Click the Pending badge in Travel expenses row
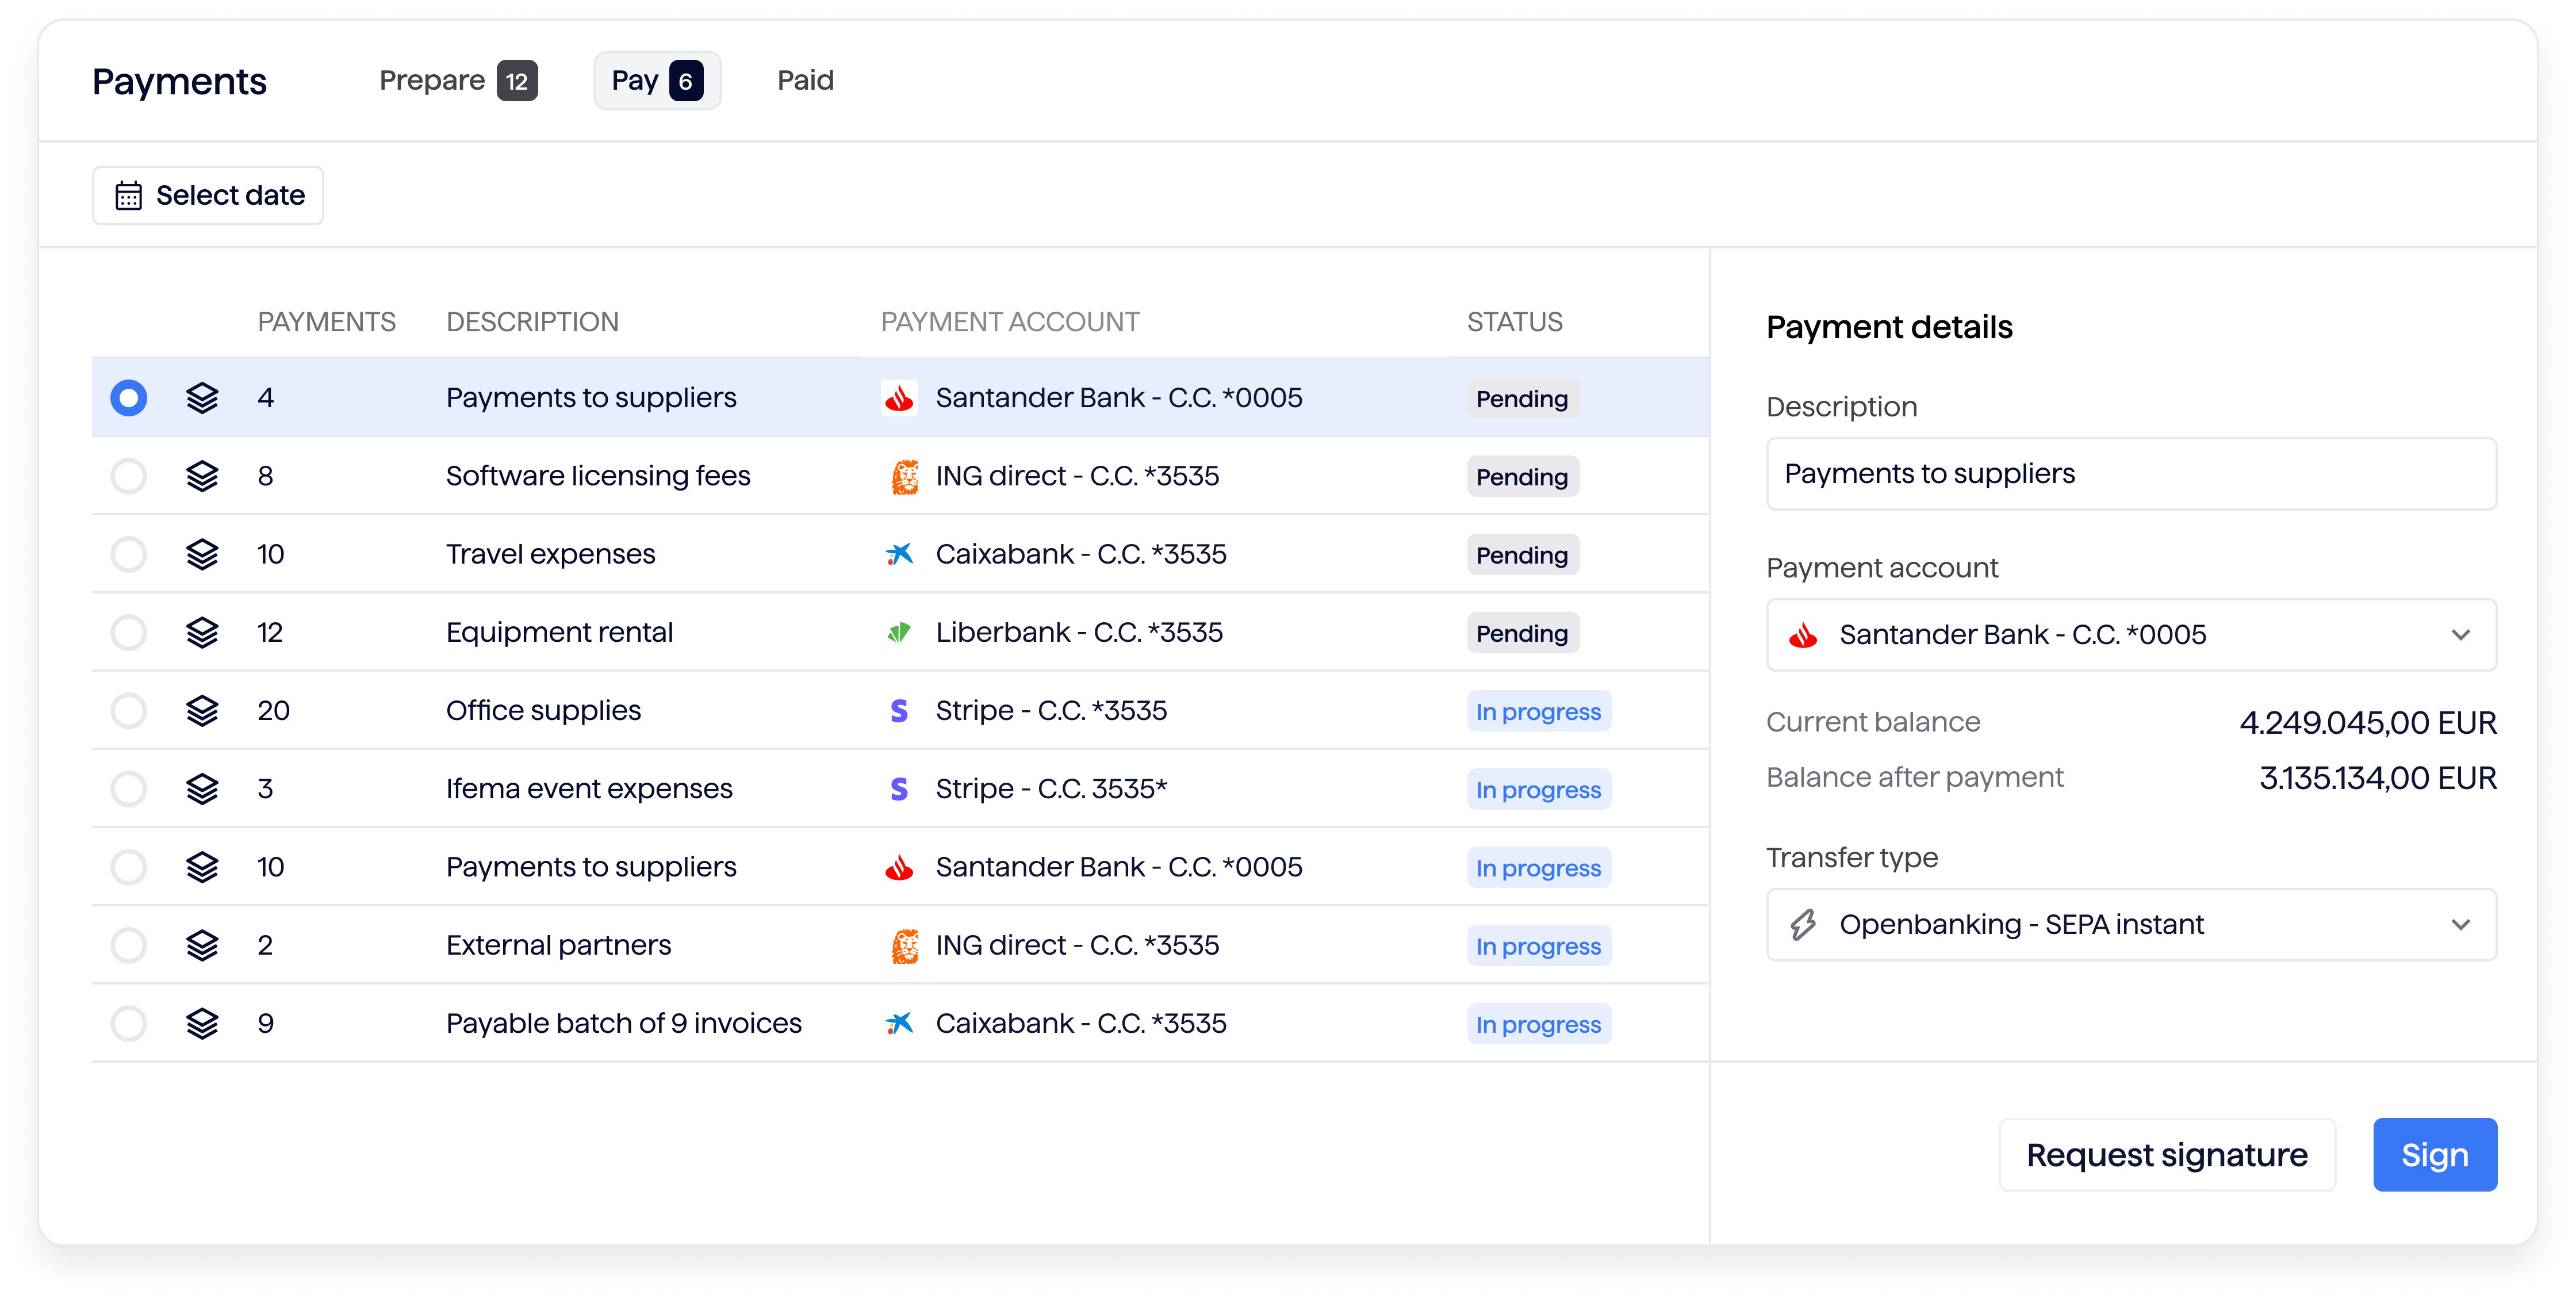Image resolution: width=2576 pixels, height=1302 pixels. pyautogui.click(x=1522, y=555)
